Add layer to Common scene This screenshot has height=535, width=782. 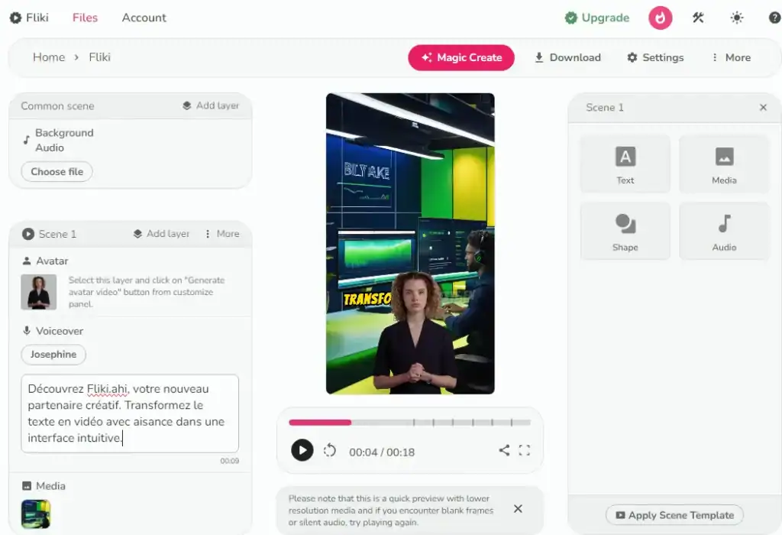tap(211, 105)
